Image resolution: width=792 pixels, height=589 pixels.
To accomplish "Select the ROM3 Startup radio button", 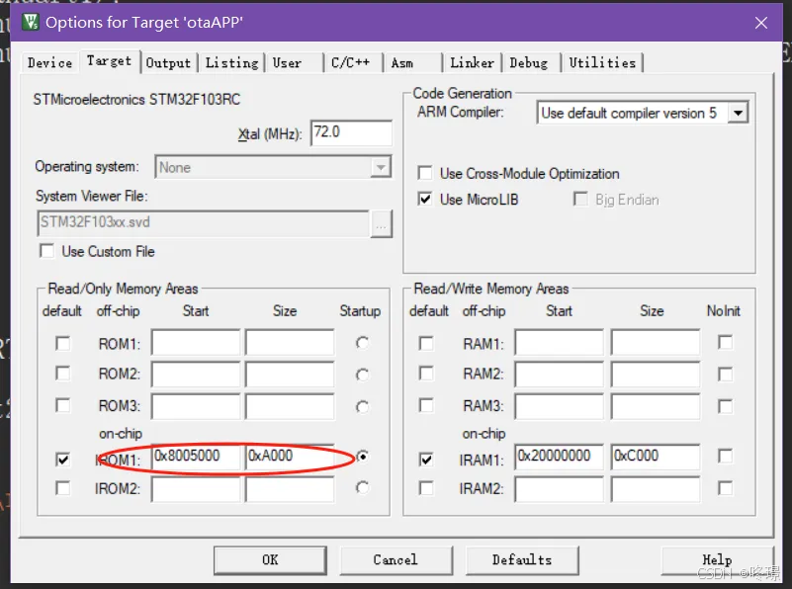I will [362, 406].
